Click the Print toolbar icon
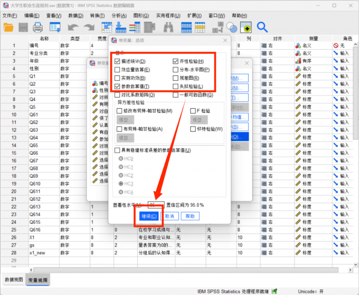Viewport: 359px width, 295px height. pyautogui.click(x=38, y=27)
